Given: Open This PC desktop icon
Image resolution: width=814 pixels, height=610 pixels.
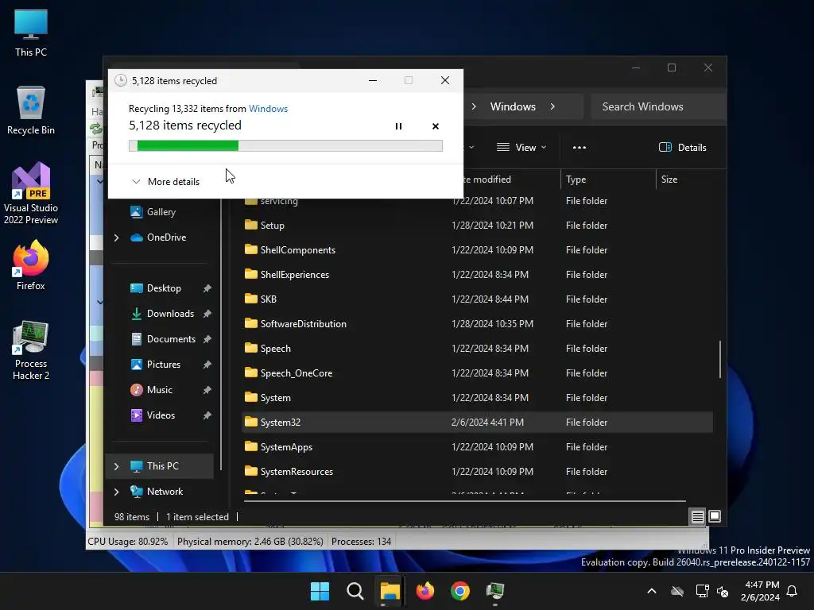Looking at the screenshot, I should tap(31, 33).
